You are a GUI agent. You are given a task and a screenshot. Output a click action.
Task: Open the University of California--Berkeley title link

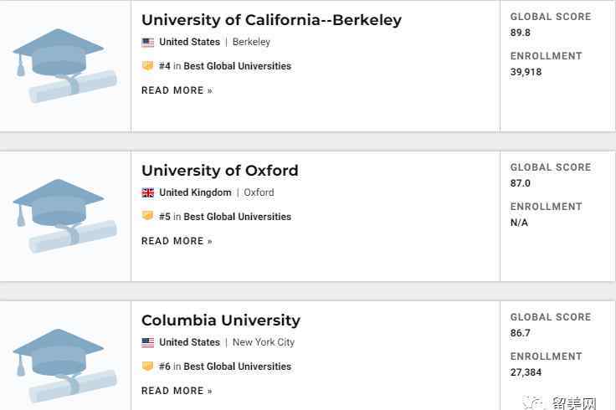271,20
